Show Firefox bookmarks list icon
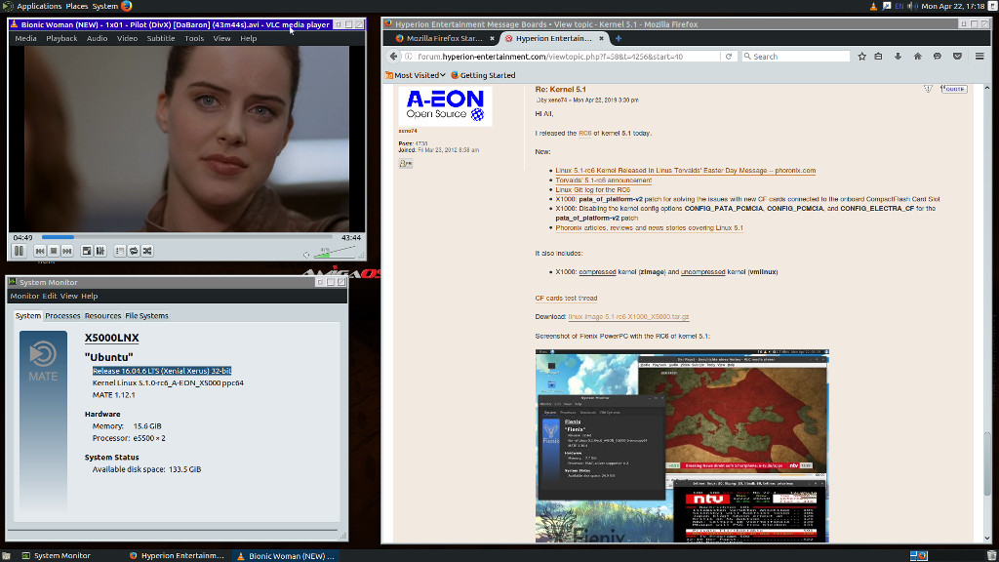This screenshot has height=562, width=999. coord(879,56)
